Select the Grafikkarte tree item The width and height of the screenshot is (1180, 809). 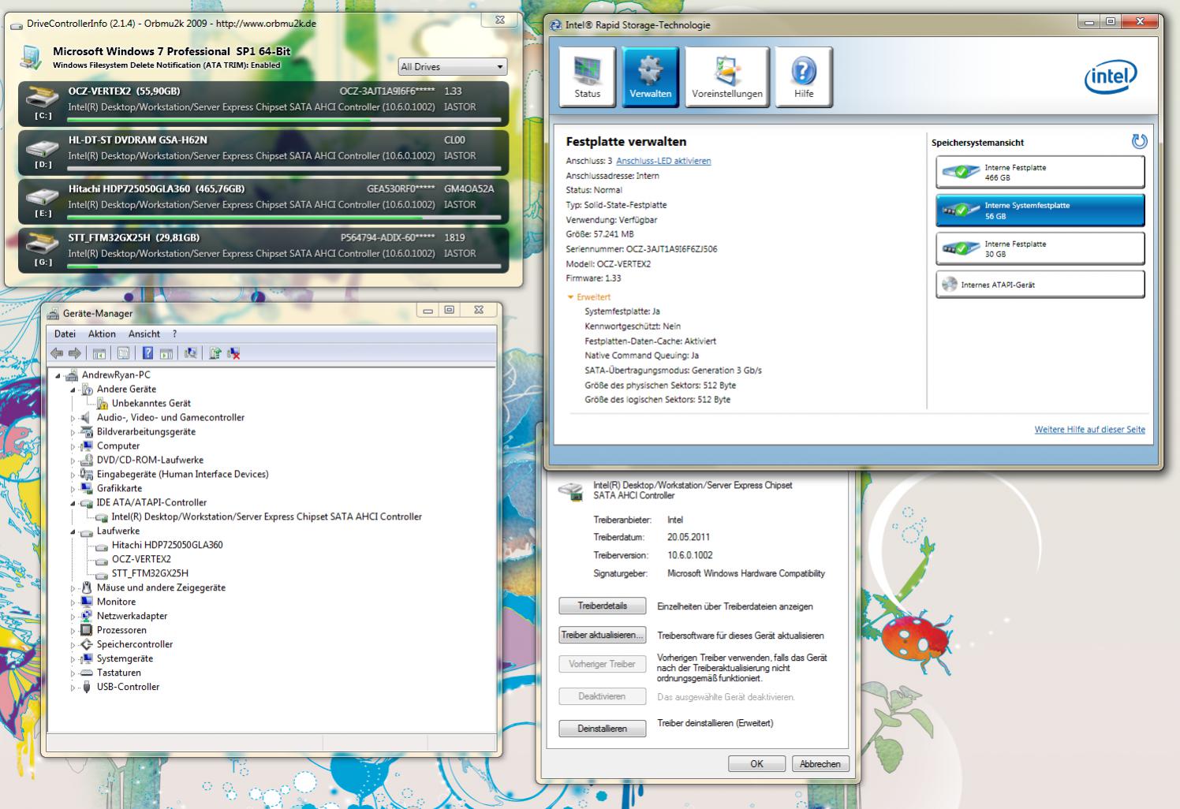[x=119, y=489]
